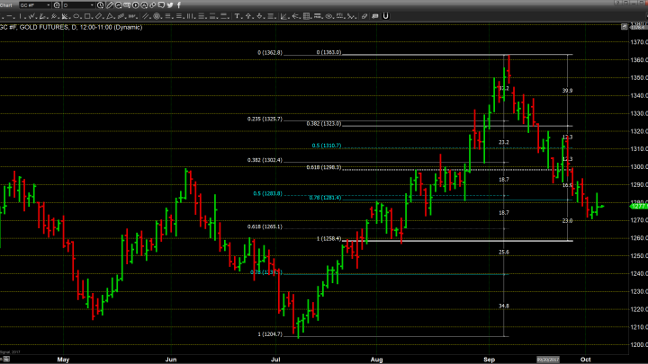This screenshot has height=364, width=648.
Task: Select the zigzag wave line tool
Action: pos(31,16)
